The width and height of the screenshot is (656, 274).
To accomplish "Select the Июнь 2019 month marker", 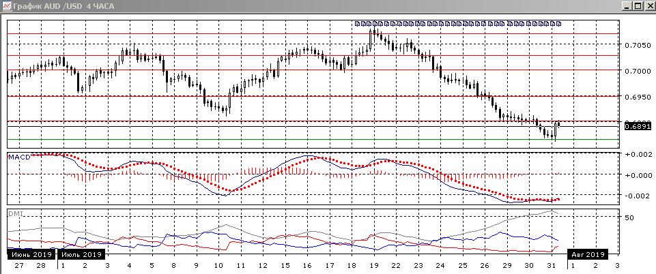I will pyautogui.click(x=31, y=254).
